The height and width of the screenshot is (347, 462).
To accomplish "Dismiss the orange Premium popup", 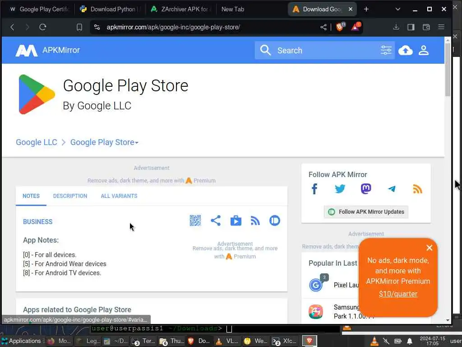I will (x=430, y=248).
